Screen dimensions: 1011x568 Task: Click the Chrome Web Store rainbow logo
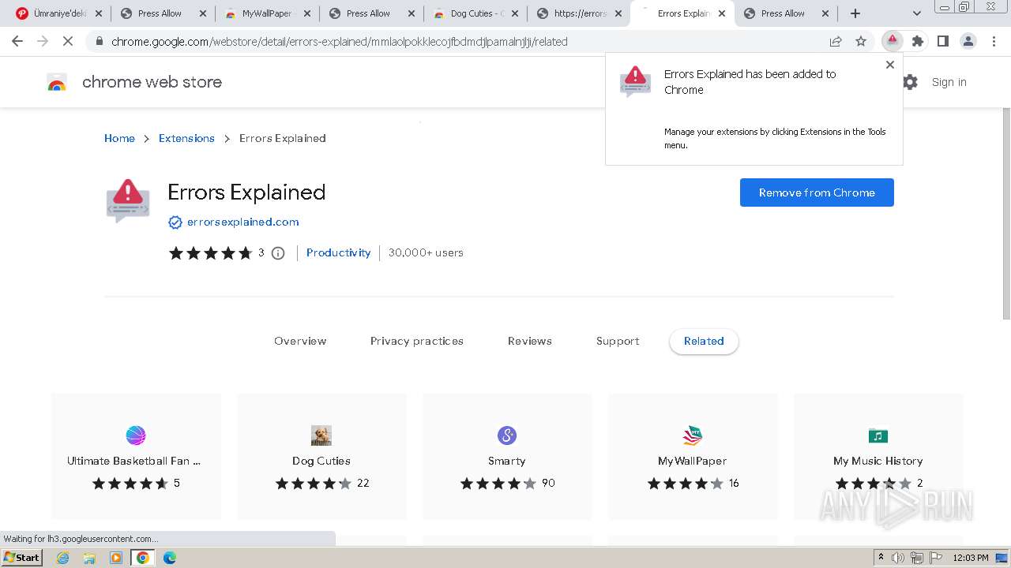(57, 82)
